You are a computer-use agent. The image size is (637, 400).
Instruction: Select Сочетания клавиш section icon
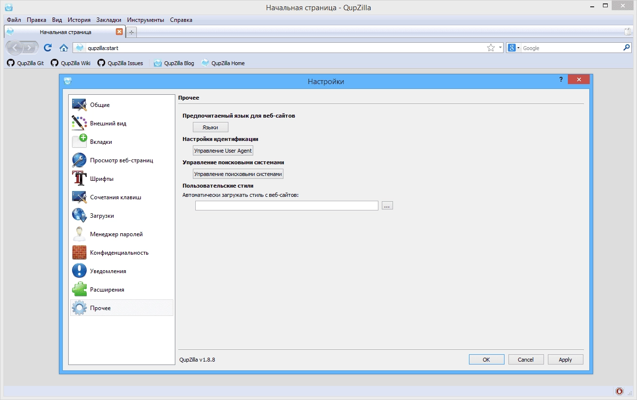(x=79, y=197)
